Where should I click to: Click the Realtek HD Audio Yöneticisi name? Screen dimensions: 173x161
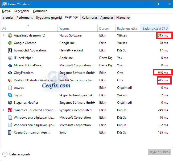coord(33,80)
